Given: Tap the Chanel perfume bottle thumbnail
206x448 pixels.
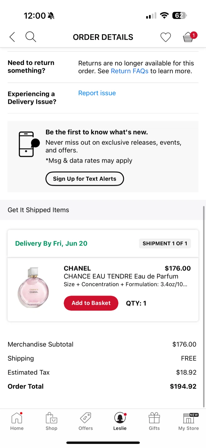Looking at the screenshot, I should click(33, 287).
